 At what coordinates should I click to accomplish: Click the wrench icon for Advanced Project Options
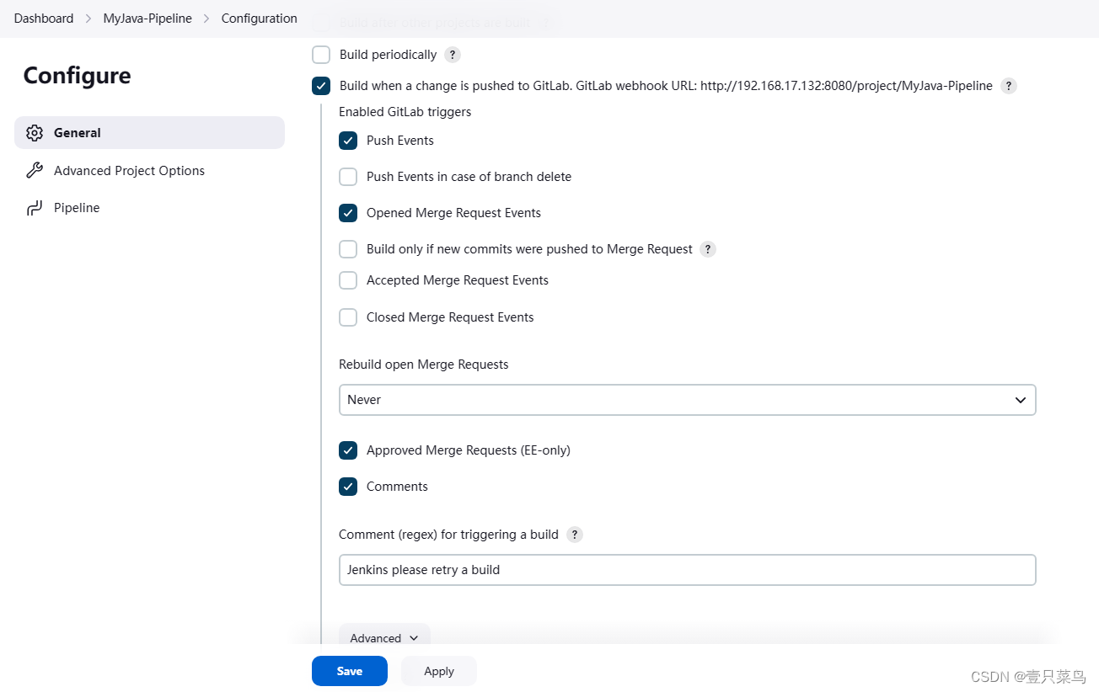[34, 171]
